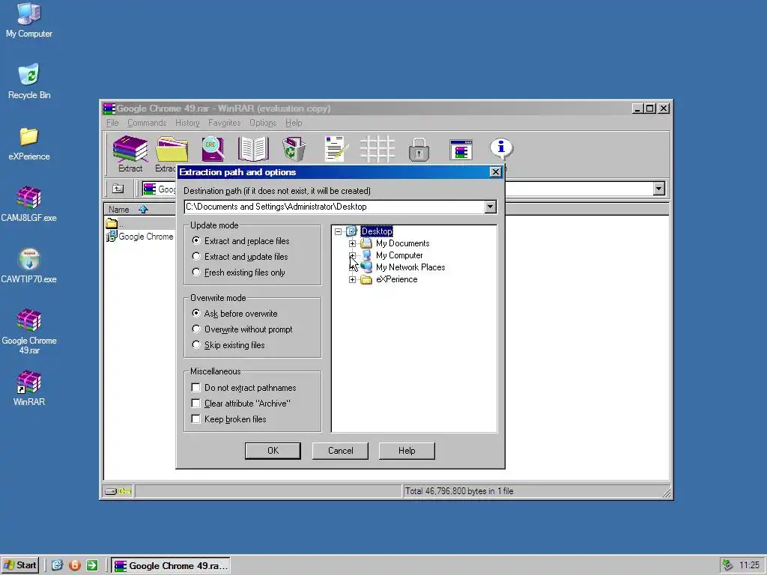Click the green arrow quick launch icon
The width and height of the screenshot is (767, 575).
tap(92, 566)
